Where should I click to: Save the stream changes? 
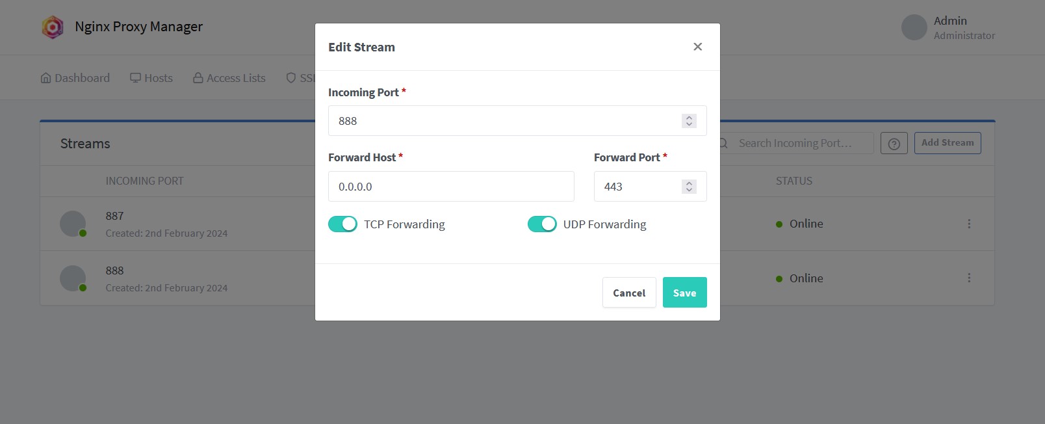tap(685, 293)
